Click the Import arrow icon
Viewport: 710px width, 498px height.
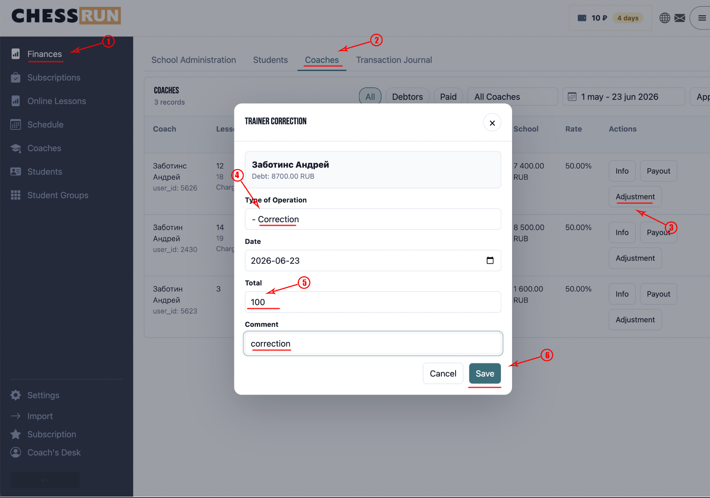pos(16,416)
